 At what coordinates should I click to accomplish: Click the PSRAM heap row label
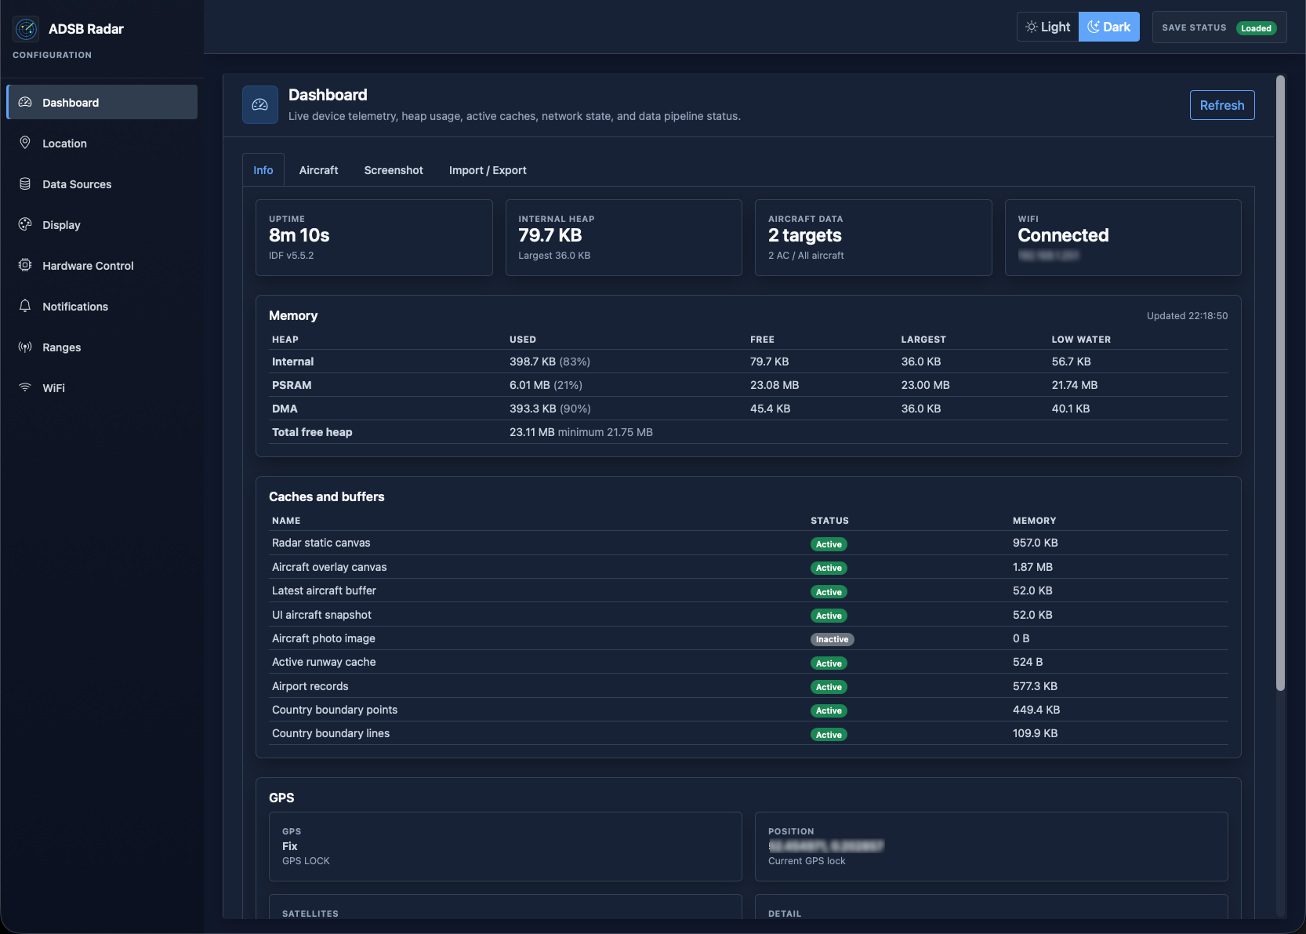click(292, 385)
